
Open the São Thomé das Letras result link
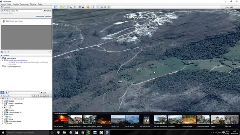coord(14,21)
